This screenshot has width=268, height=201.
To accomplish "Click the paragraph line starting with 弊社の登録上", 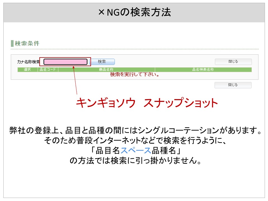I will 134,130.
